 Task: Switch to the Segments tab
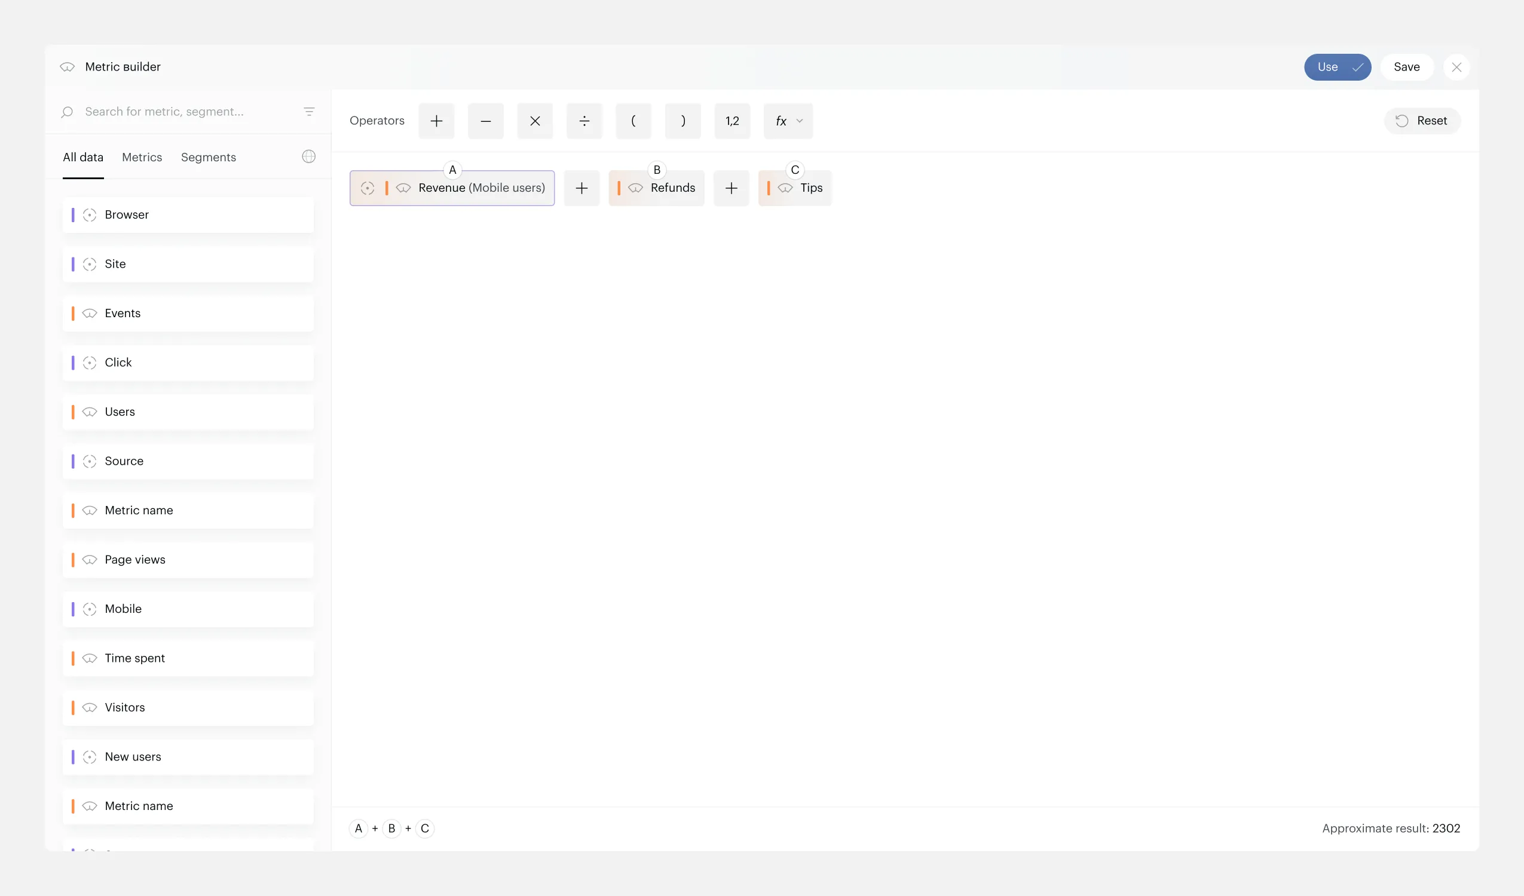point(209,157)
